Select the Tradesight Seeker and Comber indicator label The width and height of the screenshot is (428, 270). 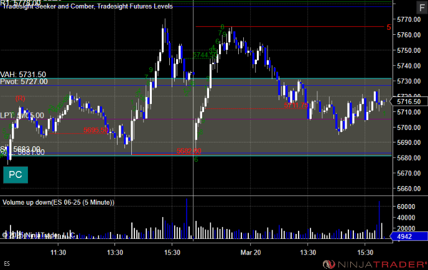pyautogui.click(x=49, y=6)
